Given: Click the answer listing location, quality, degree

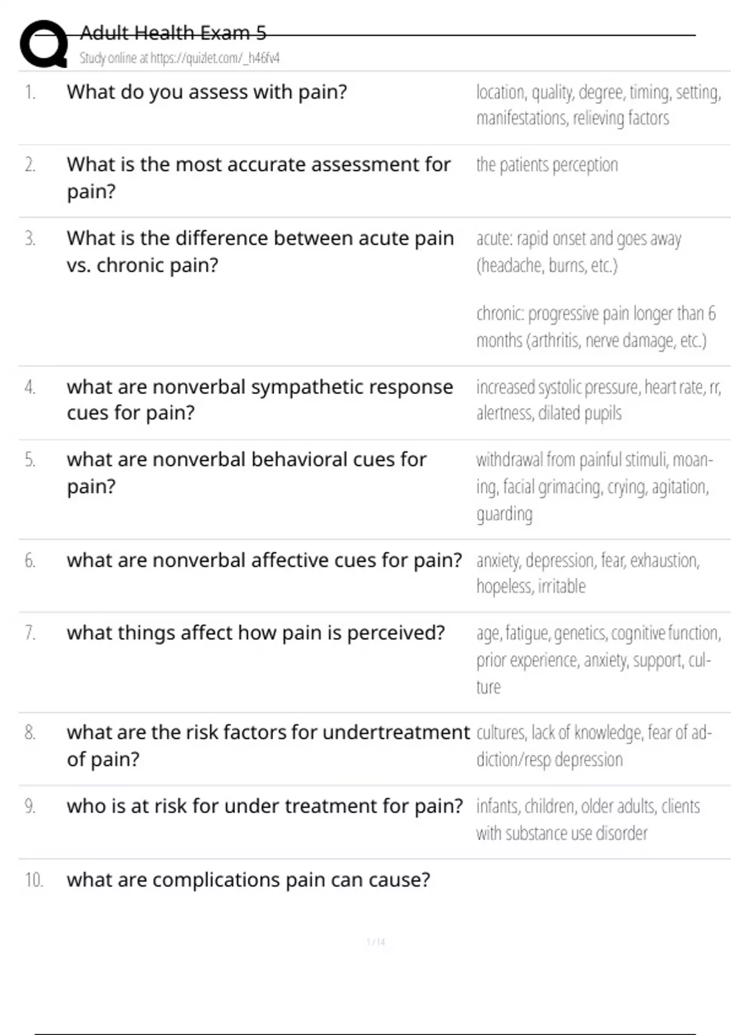Looking at the screenshot, I should [598, 105].
